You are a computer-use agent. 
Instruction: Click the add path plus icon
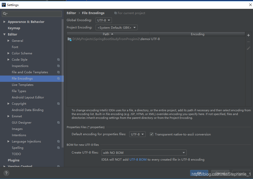(x=248, y=35)
